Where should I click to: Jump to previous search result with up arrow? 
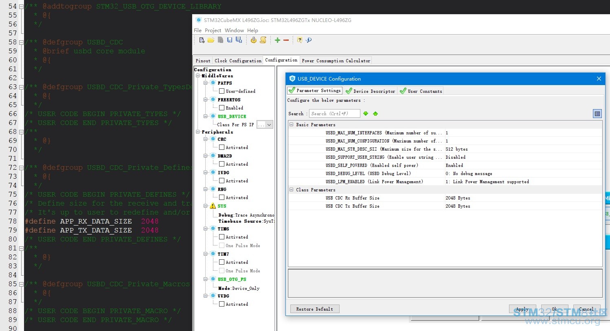375,114
